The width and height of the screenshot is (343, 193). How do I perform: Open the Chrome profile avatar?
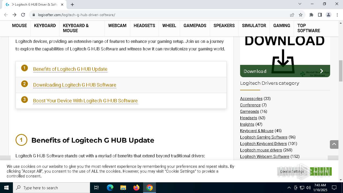coord(329,15)
